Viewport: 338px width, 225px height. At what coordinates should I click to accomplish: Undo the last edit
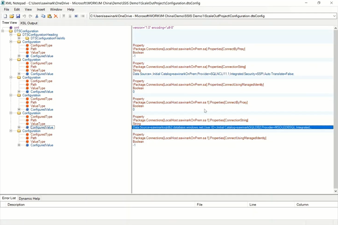[24, 16]
